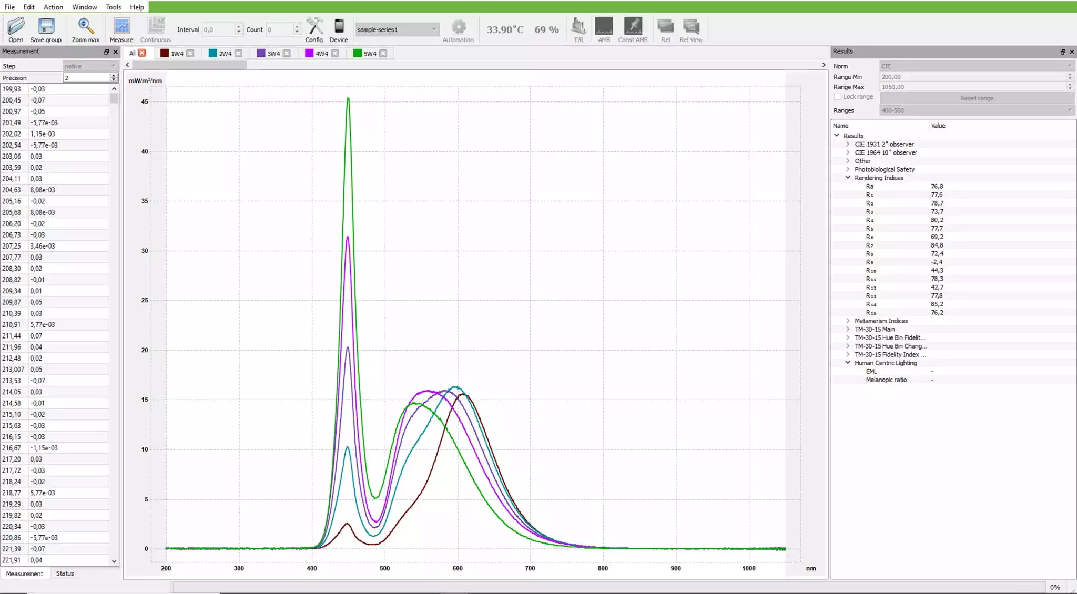
Task: Click the Device icon
Action: [339, 26]
